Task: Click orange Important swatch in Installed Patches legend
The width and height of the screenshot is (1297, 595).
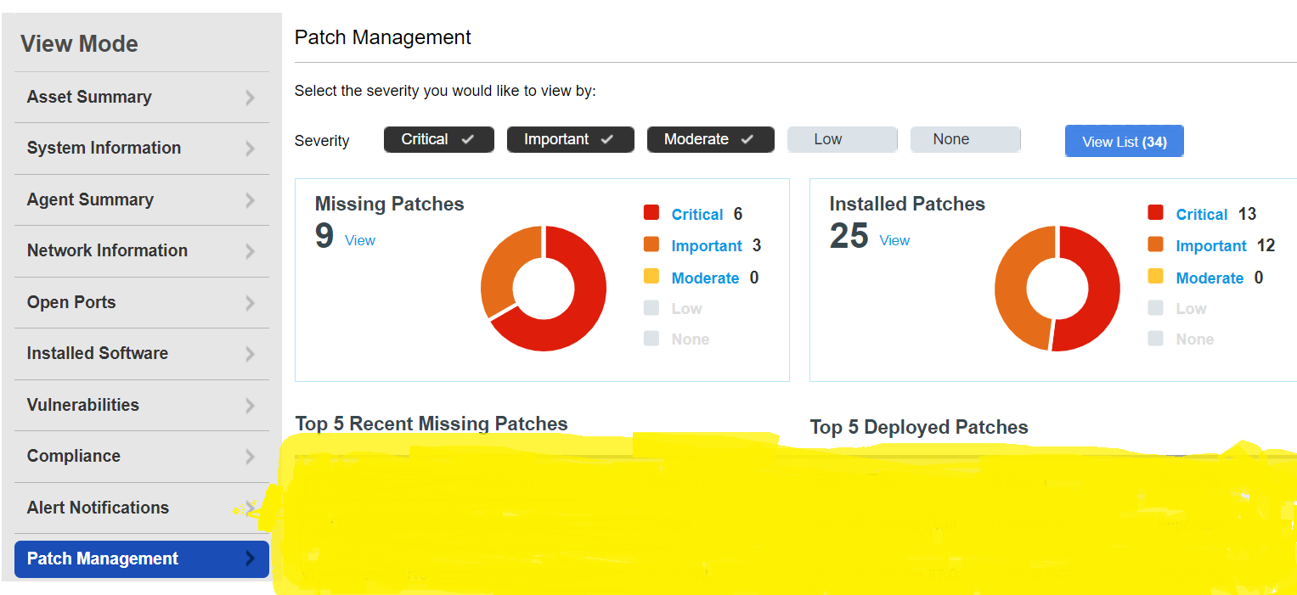Action: click(1155, 244)
